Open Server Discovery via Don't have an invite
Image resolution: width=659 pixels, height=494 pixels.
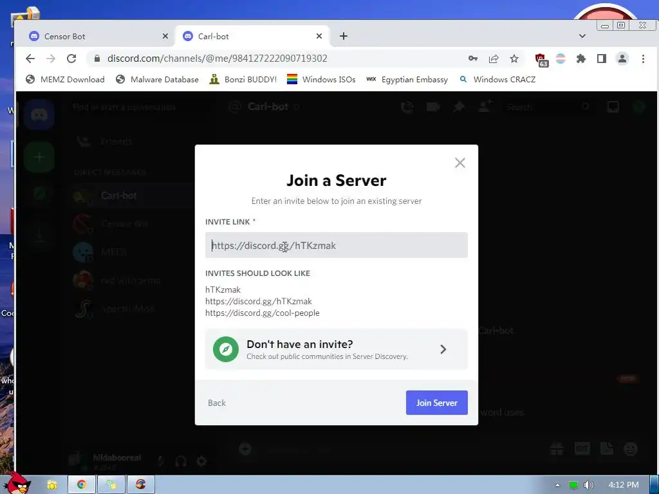pyautogui.click(x=336, y=349)
